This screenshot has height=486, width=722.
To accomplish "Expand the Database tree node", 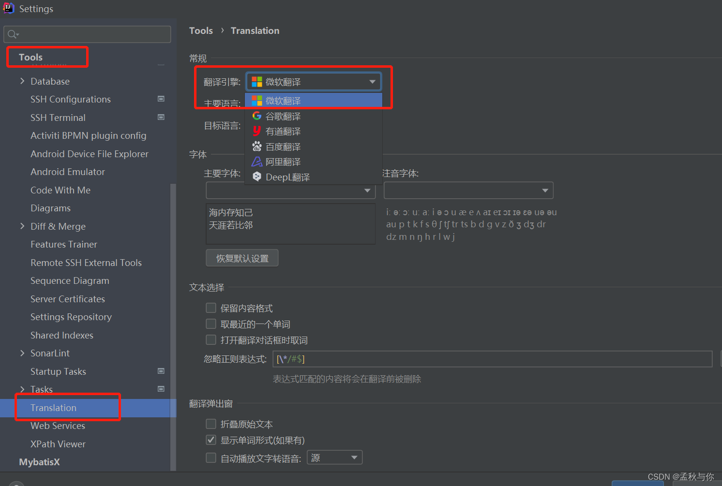I will [x=22, y=81].
